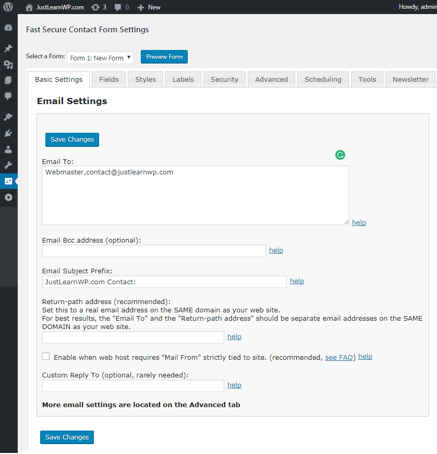The height and width of the screenshot is (454, 437).
Task: Click the green Grammarly icon
Action: tap(340, 155)
